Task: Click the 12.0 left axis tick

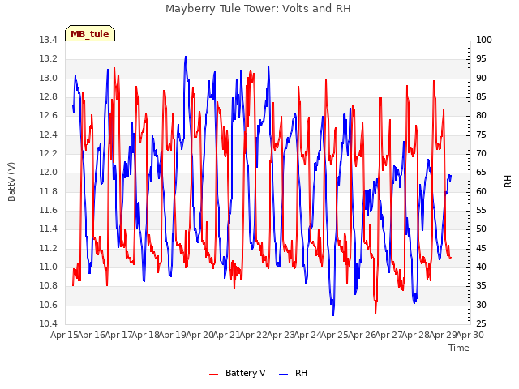Action: pos(48,173)
